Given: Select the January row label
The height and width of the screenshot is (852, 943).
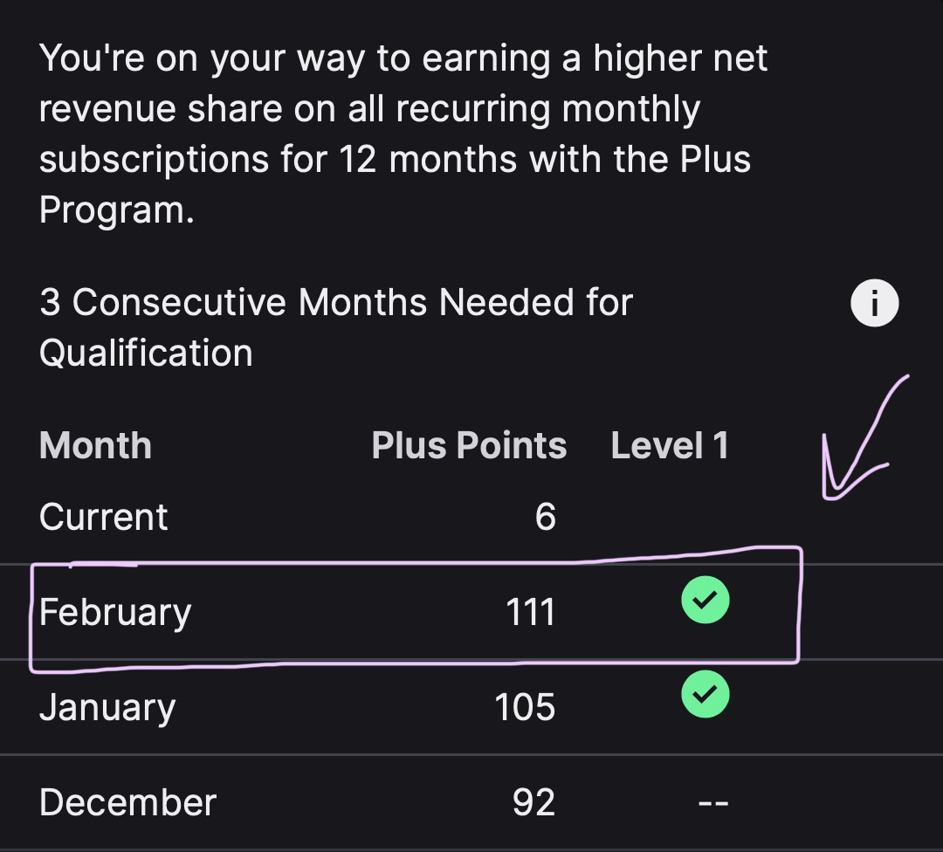Looking at the screenshot, I should [107, 707].
